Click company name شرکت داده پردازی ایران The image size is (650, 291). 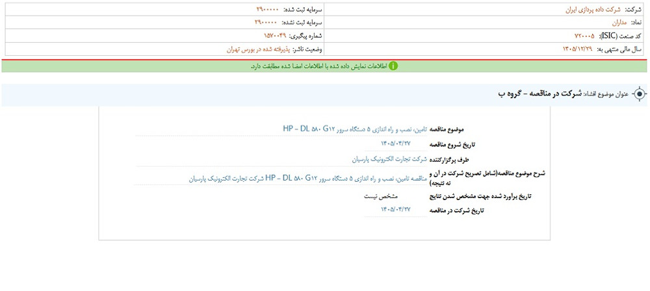(x=593, y=10)
